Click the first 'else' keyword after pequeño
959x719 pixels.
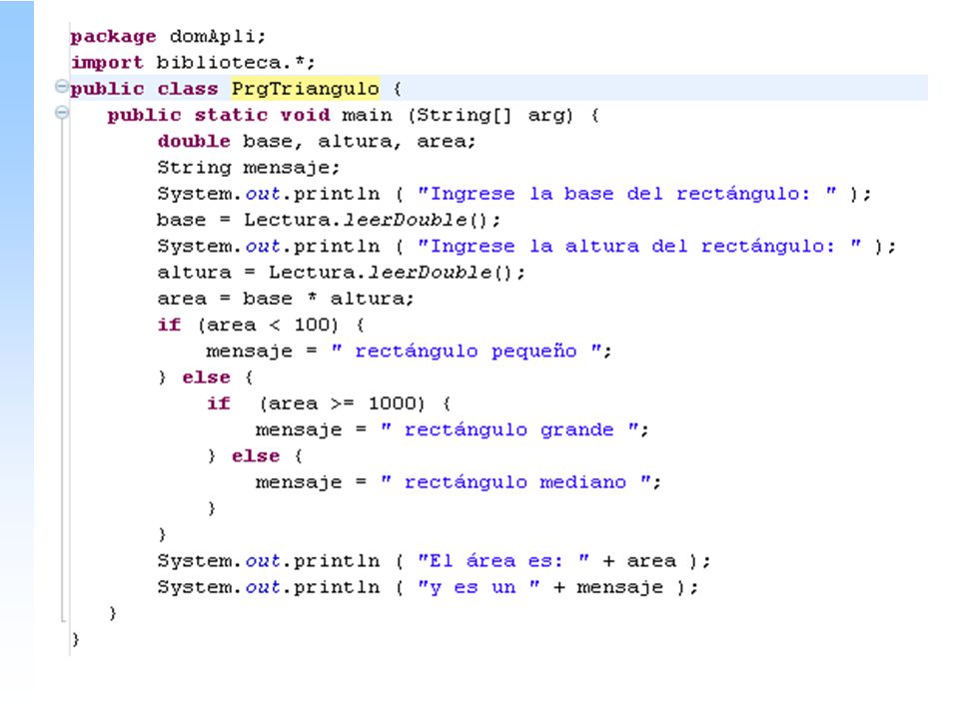206,377
